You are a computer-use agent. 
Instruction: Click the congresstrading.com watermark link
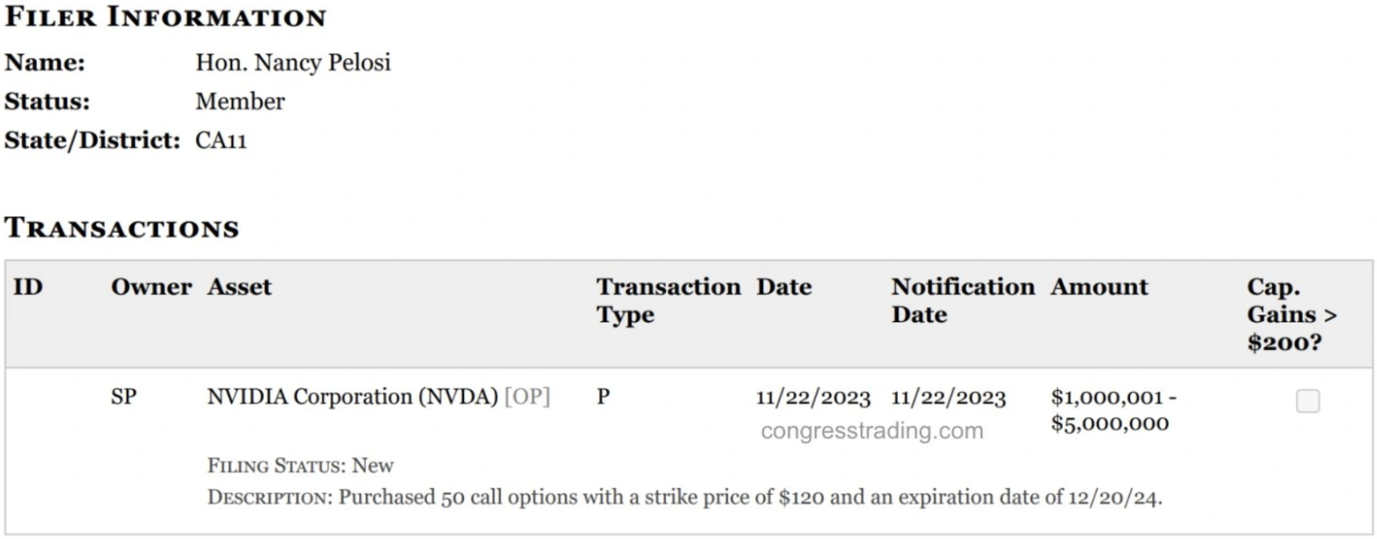click(x=871, y=431)
